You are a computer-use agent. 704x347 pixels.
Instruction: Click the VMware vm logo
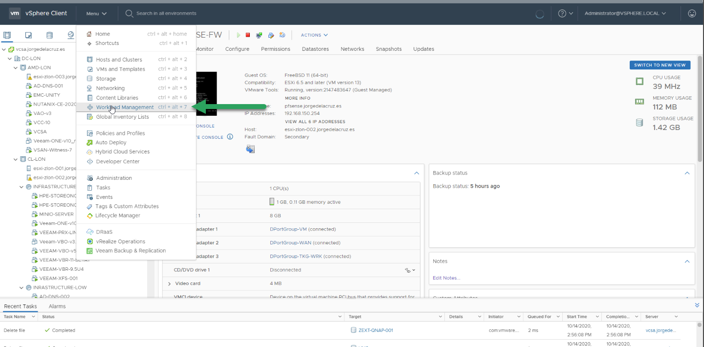(14, 13)
